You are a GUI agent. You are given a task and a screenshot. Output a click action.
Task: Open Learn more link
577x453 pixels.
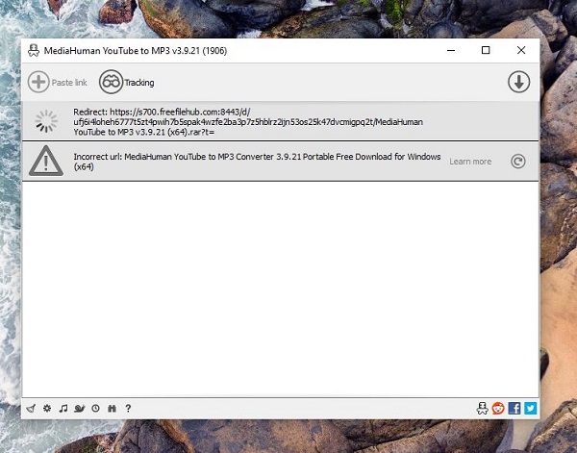click(470, 162)
